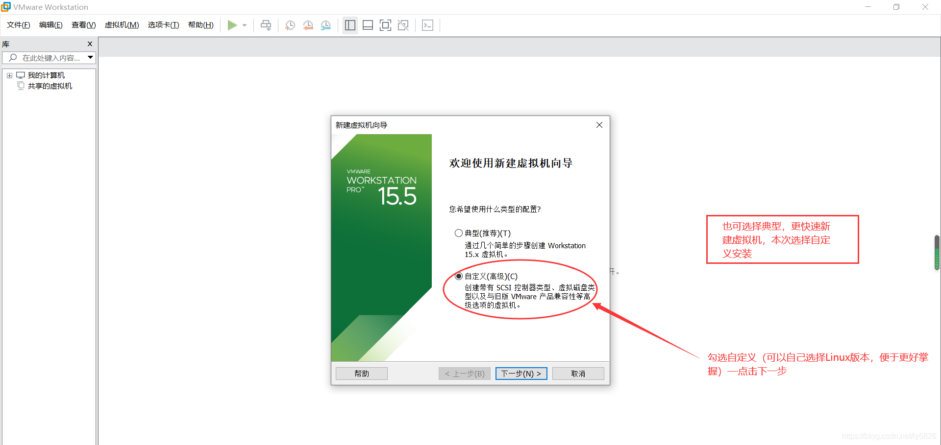Toggle the thumbnail bar view icon
This screenshot has width=941, height=445.
pyautogui.click(x=368, y=25)
